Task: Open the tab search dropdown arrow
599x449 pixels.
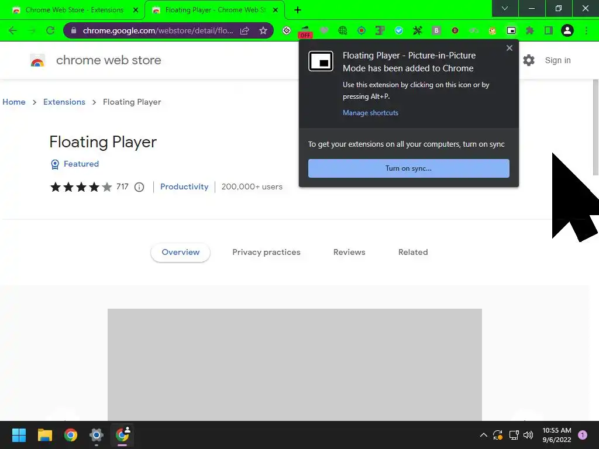Action: pyautogui.click(x=505, y=8)
